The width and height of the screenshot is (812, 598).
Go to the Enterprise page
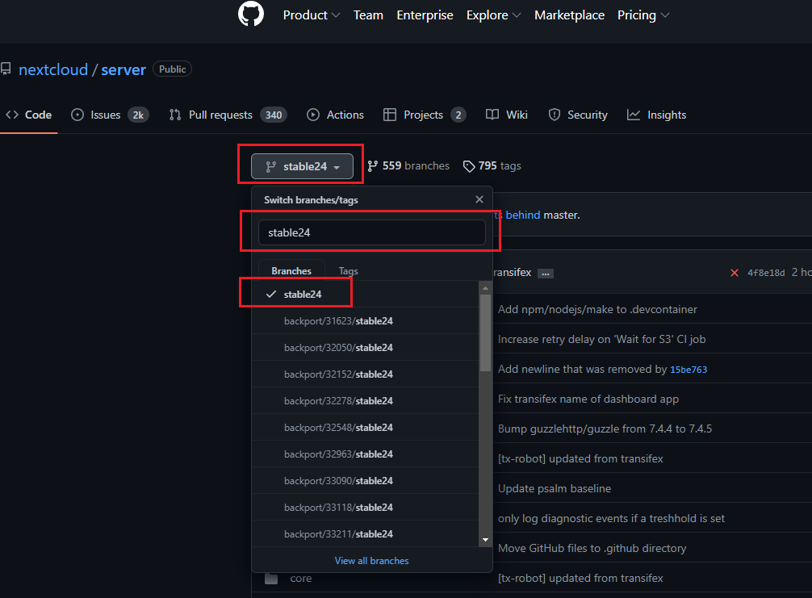click(x=425, y=15)
